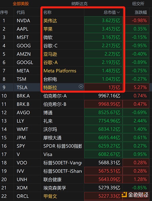Click the 9967.16亿 market cap cell
Image resolution: width=152 pixels, height=201 pixels.
click(x=103, y=96)
